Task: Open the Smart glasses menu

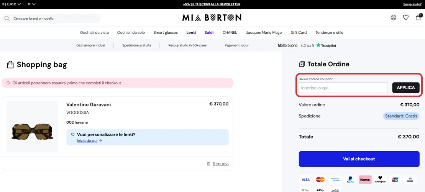Action: coord(166,33)
